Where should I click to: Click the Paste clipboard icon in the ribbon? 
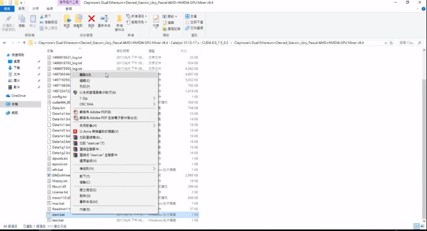(x=33, y=19)
